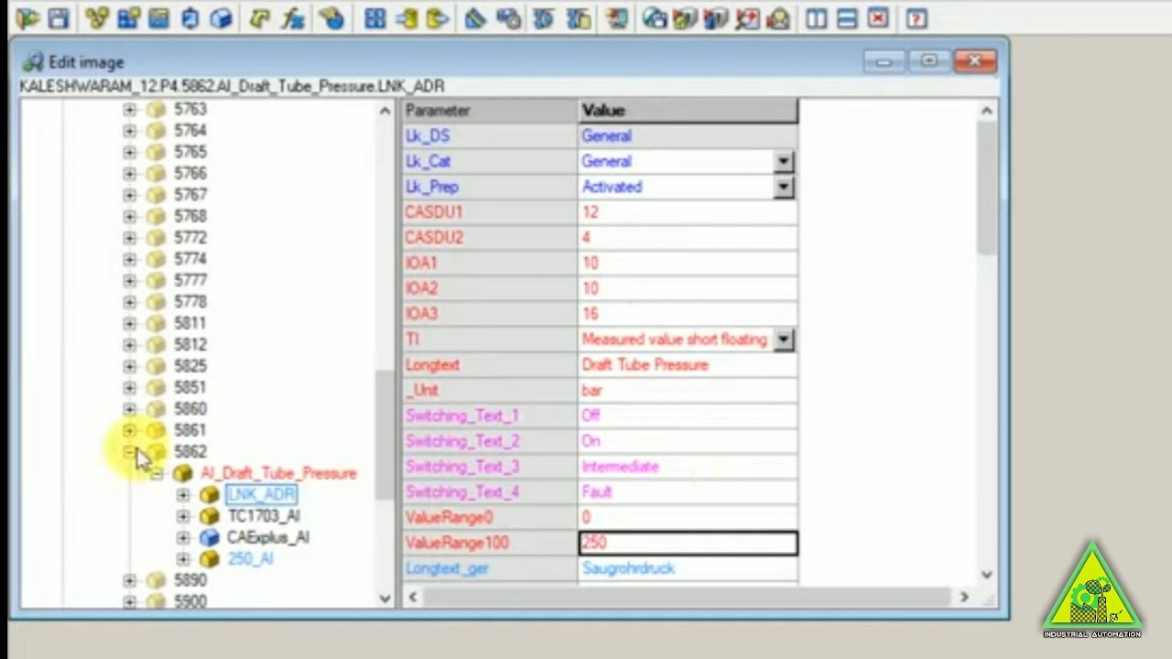Select the TC1703_AI tree item
This screenshot has width=1172, height=659.
point(264,516)
